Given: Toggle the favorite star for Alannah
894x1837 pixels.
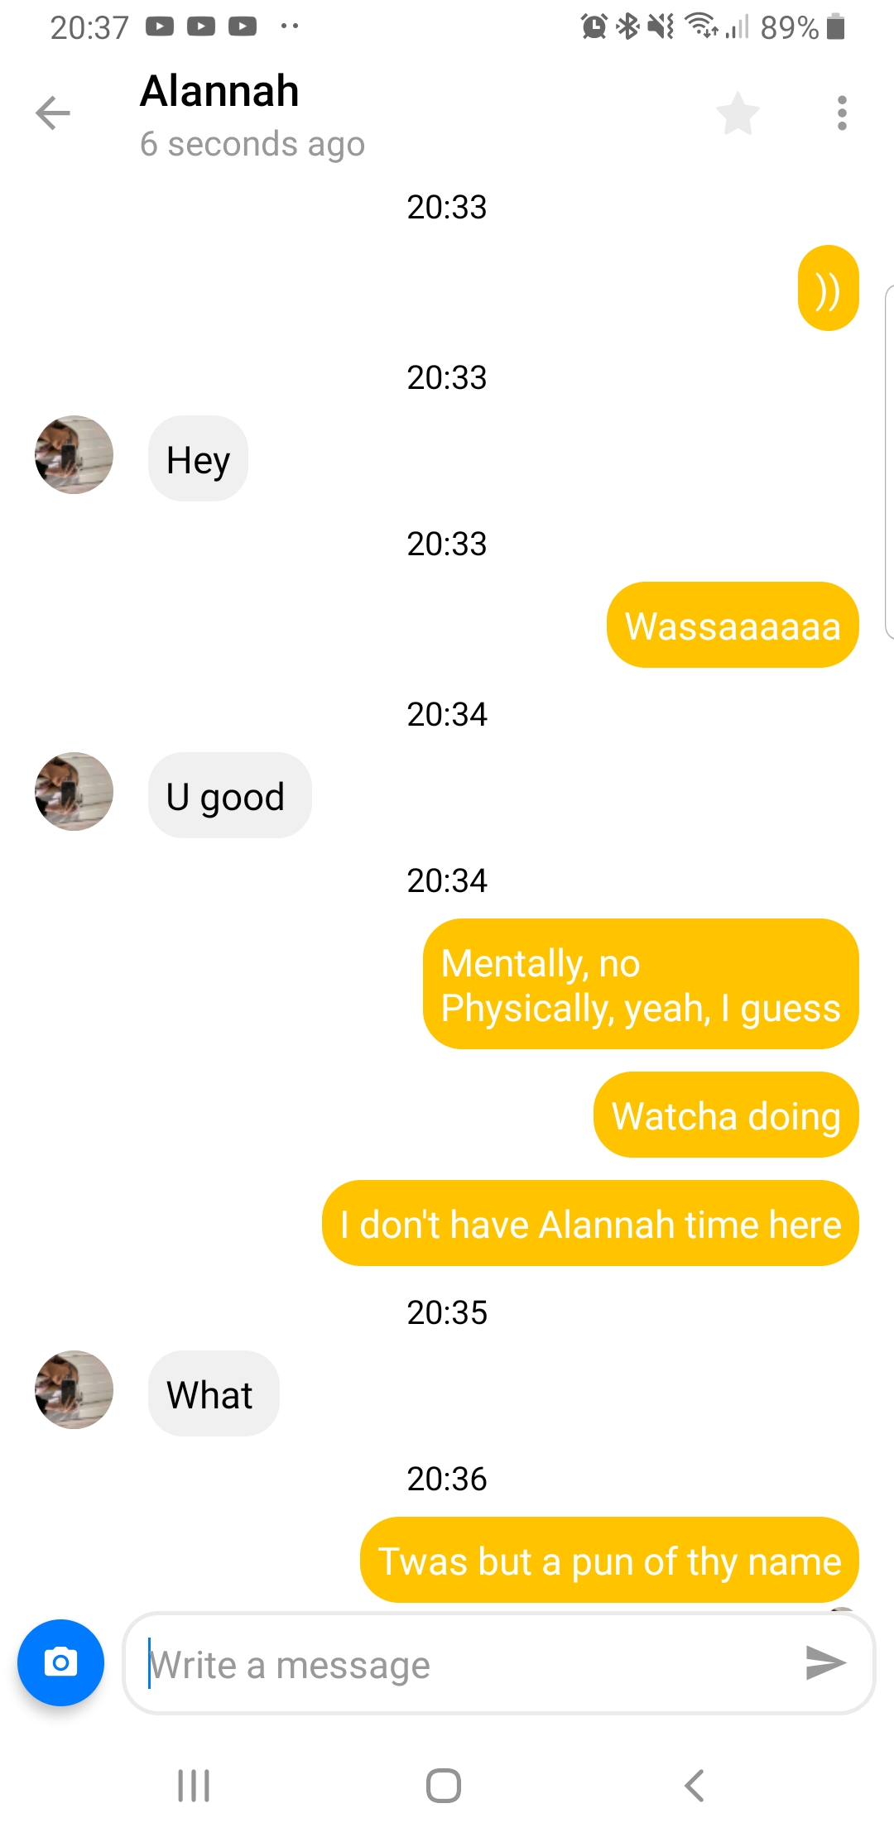Looking at the screenshot, I should pyautogui.click(x=737, y=113).
